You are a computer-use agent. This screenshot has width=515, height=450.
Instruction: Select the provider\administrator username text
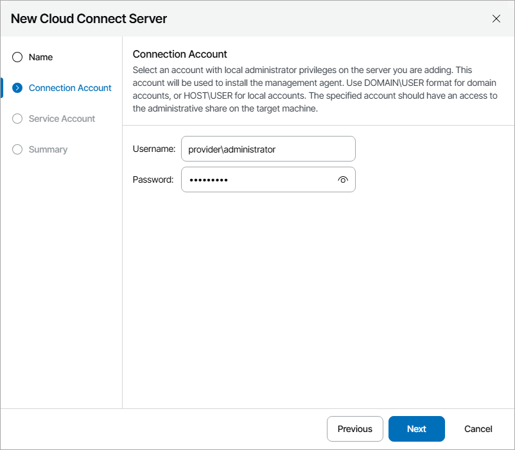click(x=231, y=149)
